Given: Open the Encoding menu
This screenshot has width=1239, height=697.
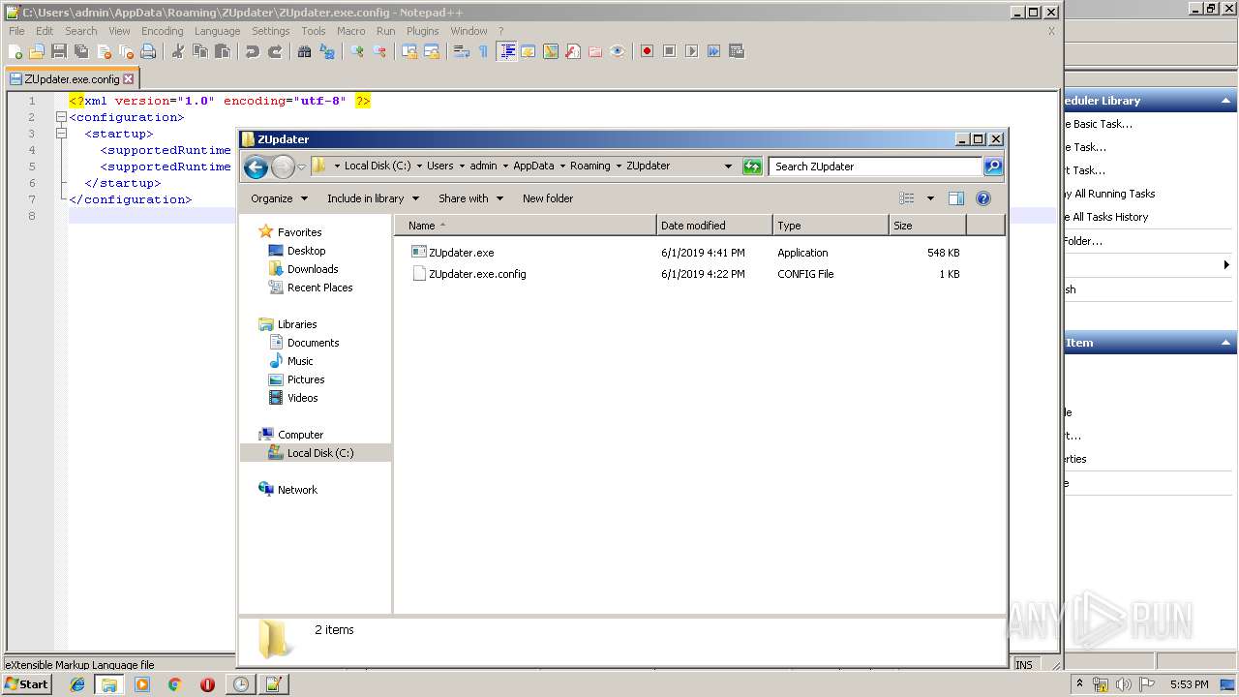Looking at the screenshot, I should tap(162, 31).
